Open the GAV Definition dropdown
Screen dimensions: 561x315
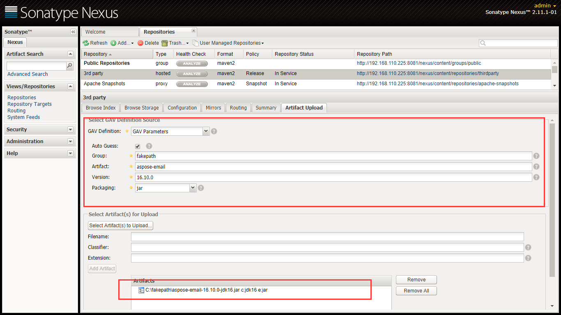(206, 131)
